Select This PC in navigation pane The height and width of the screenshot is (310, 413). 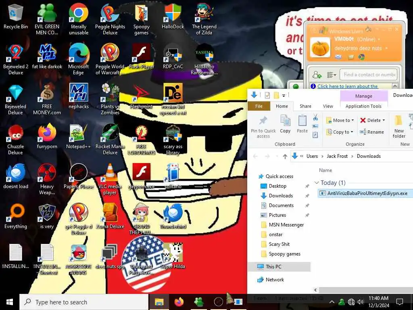pyautogui.click(x=273, y=266)
